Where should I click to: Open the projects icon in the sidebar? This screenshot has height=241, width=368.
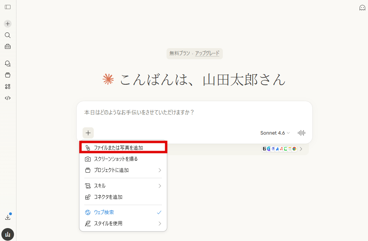coord(7,75)
